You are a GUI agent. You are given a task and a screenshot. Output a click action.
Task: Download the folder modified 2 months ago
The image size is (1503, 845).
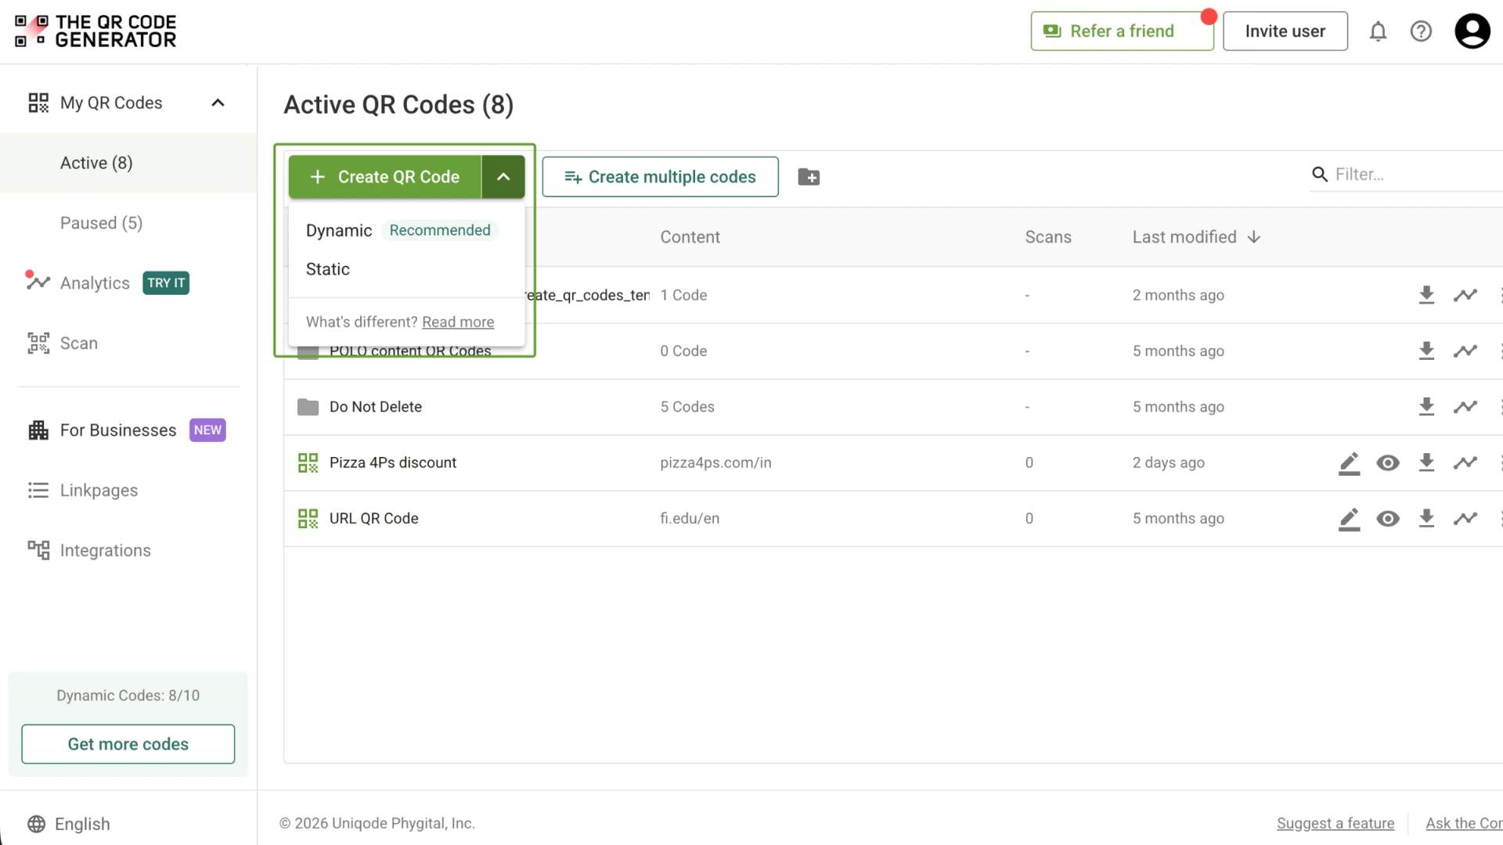pos(1426,295)
